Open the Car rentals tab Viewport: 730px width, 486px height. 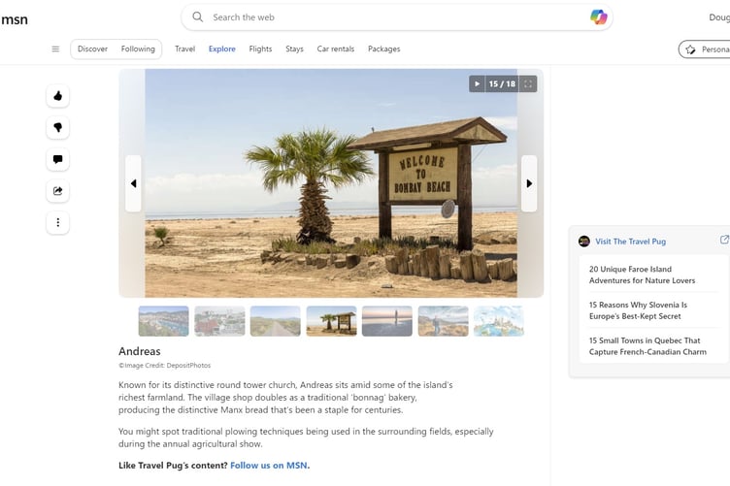click(x=336, y=49)
